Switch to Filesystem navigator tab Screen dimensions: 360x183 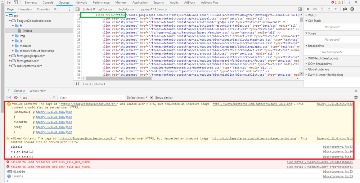[x=25, y=9]
